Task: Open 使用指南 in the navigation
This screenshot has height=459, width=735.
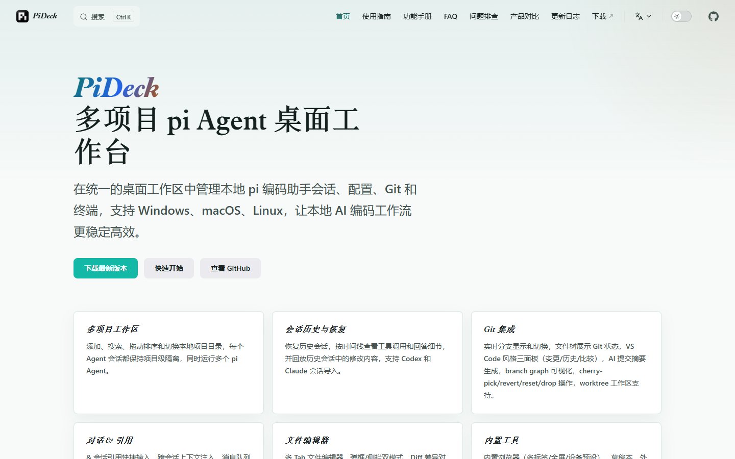Action: pos(377,16)
